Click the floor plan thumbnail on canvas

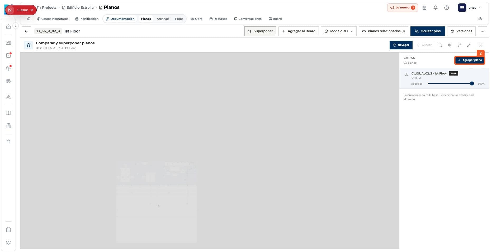pos(157,202)
